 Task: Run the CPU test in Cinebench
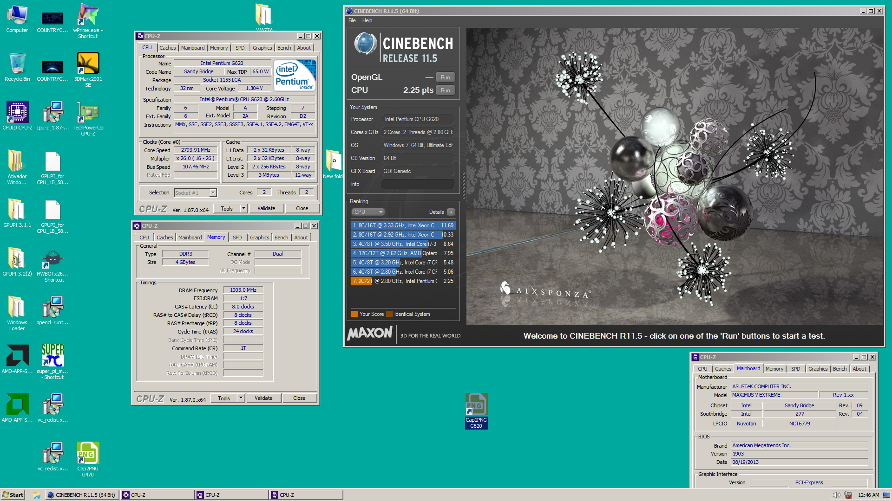click(x=445, y=90)
